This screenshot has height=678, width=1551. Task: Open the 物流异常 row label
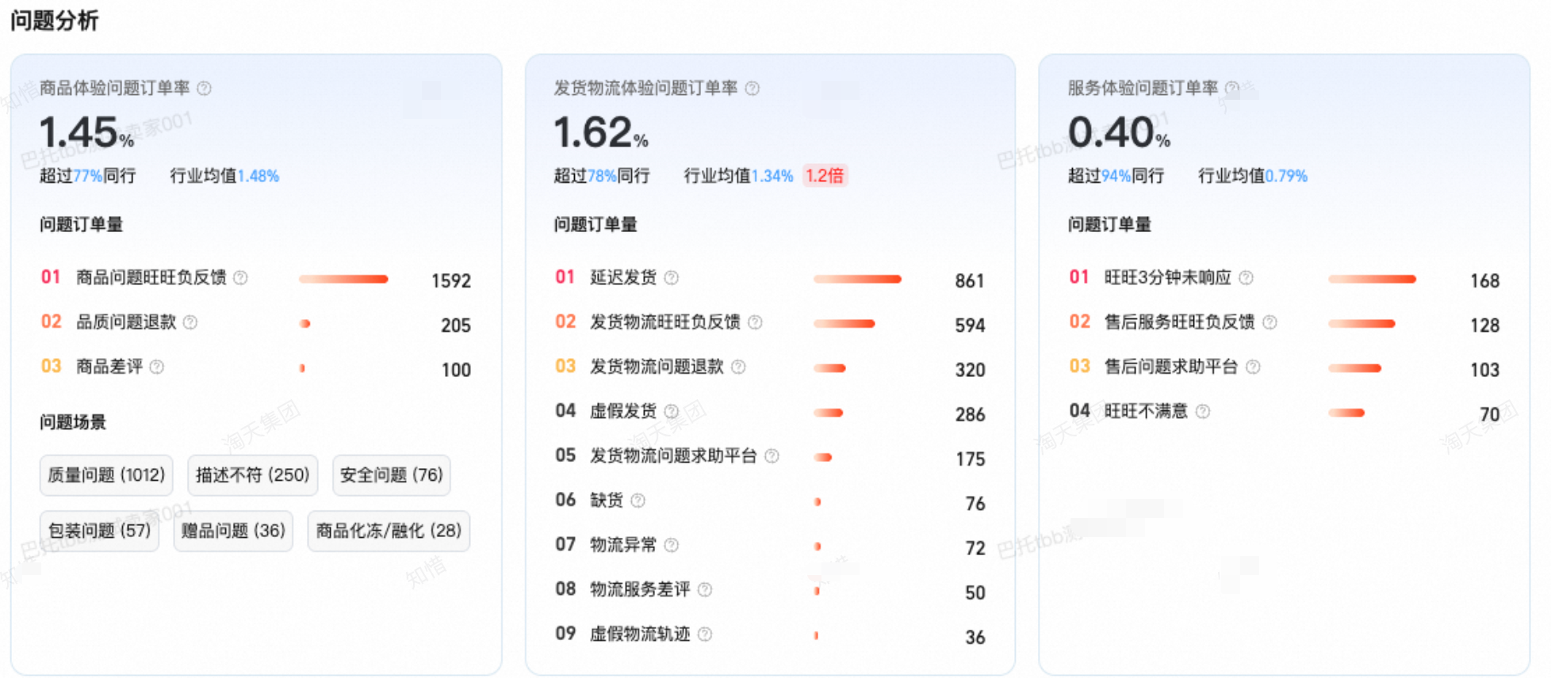click(x=623, y=545)
